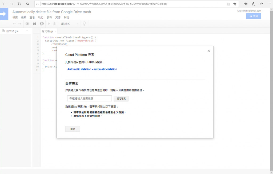Click the debug bug icon

(54, 24)
